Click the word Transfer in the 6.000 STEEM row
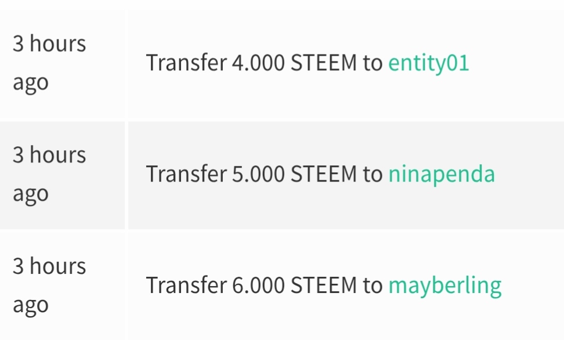This screenshot has width=564, height=340. tap(186, 284)
